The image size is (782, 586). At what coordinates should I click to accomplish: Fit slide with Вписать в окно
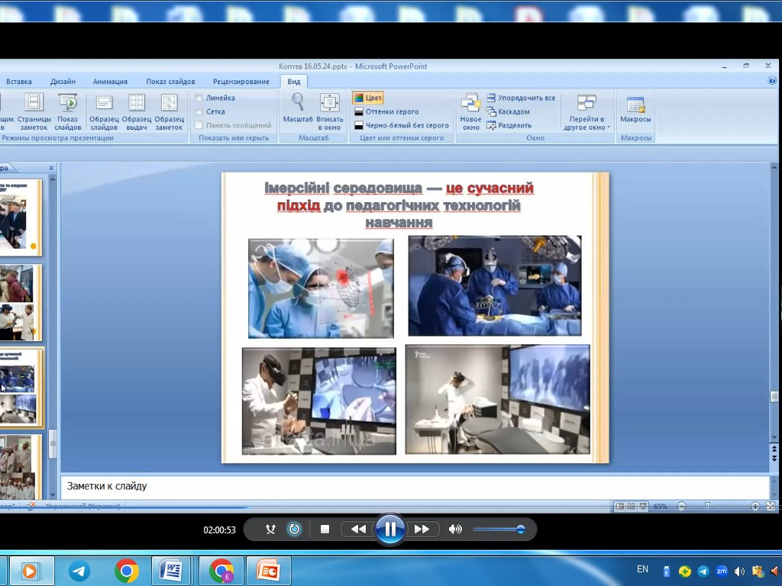point(330,112)
